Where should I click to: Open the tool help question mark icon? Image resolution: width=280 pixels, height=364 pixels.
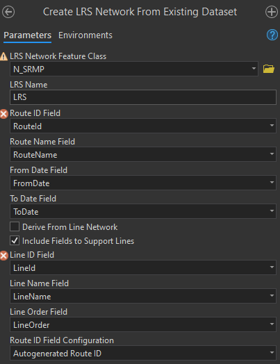(x=272, y=35)
